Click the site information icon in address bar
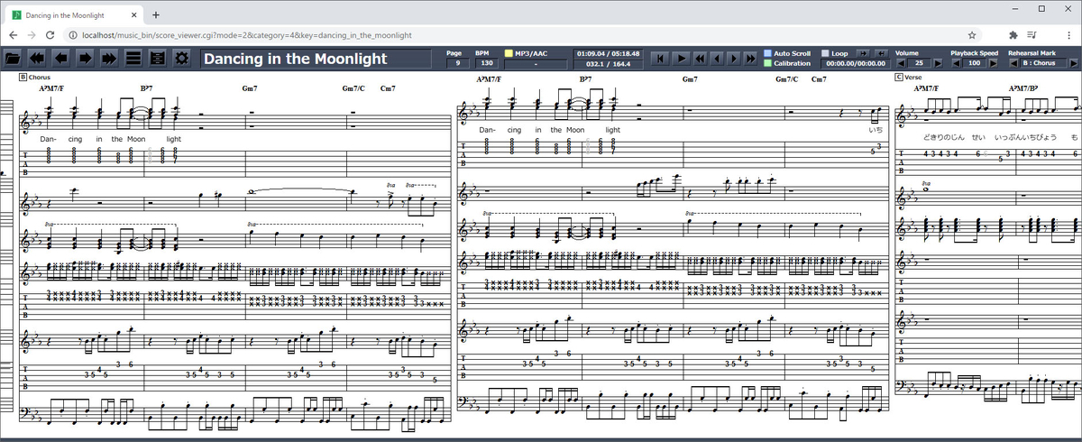The image size is (1082, 442). (73, 35)
